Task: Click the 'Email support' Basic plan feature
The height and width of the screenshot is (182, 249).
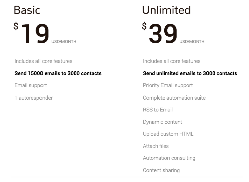Action: tap(31, 85)
